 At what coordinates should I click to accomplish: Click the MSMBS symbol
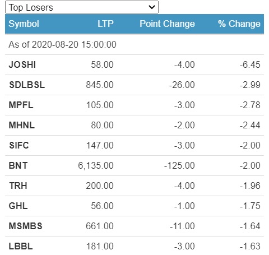[25, 226]
